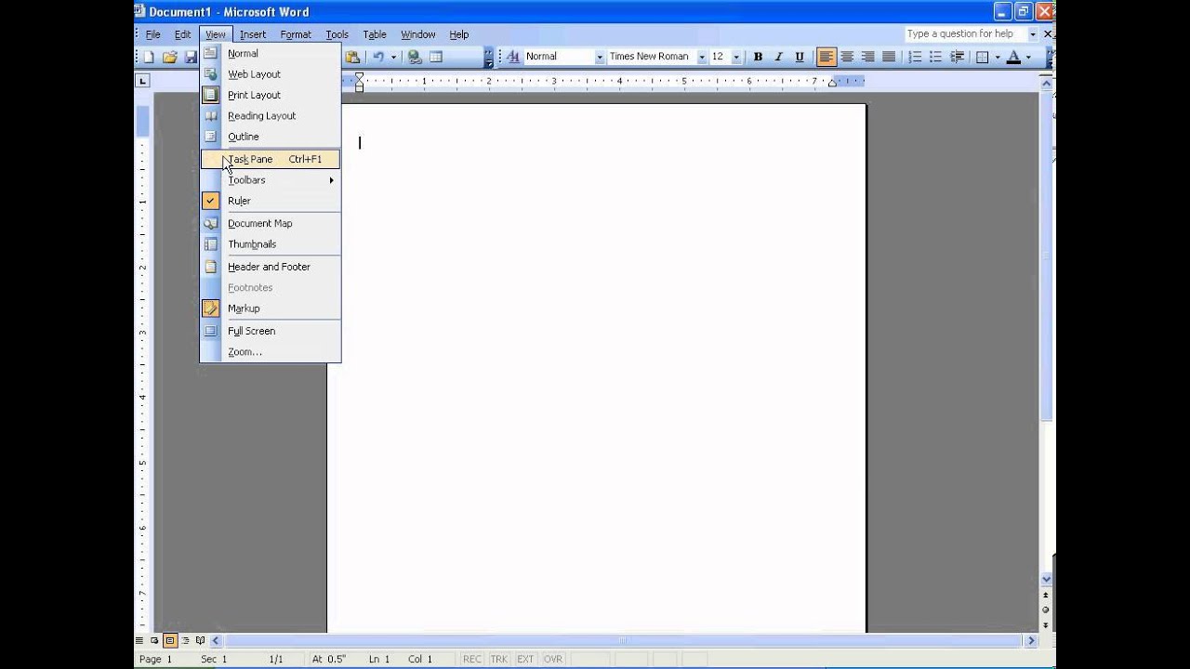Toggle Align Left button
This screenshot has width=1190, height=669.
pos(826,57)
